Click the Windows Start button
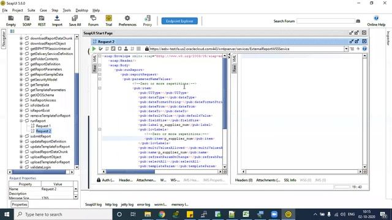The height and width of the screenshot is (220, 392). [7, 215]
